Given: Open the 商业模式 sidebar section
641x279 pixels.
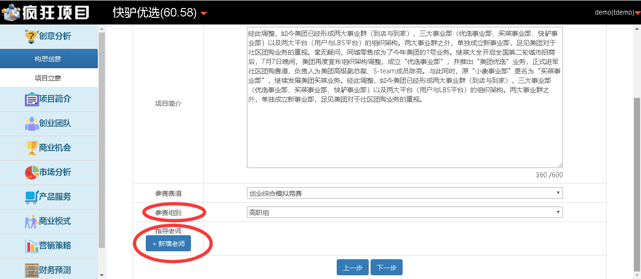Looking at the screenshot, I should tap(49, 222).
